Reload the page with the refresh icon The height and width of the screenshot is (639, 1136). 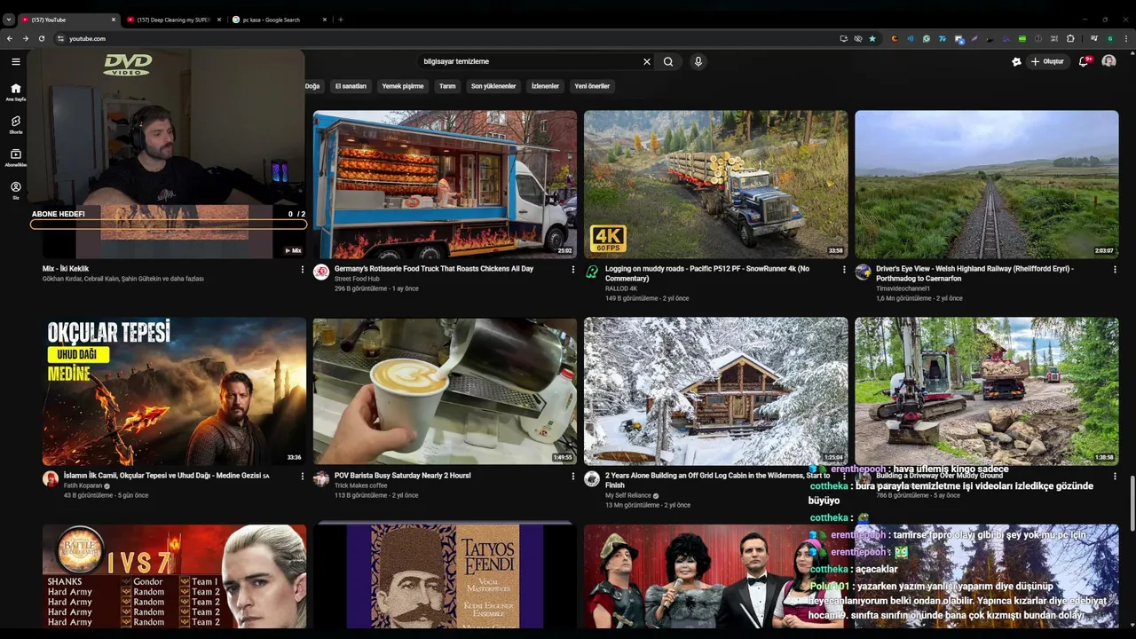point(42,38)
